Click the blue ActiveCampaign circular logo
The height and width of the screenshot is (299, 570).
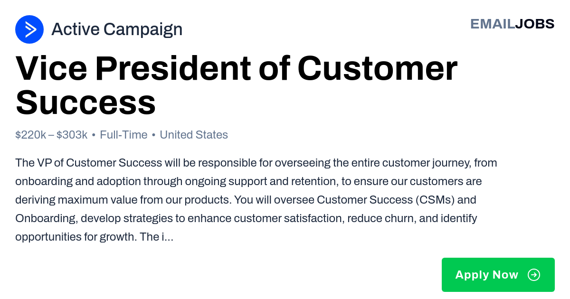coord(29,29)
